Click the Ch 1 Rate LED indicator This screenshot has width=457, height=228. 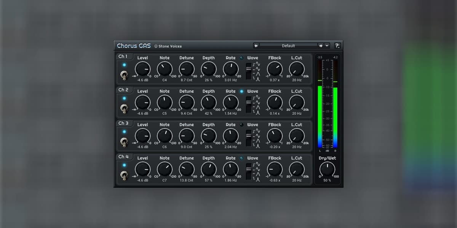241,58
